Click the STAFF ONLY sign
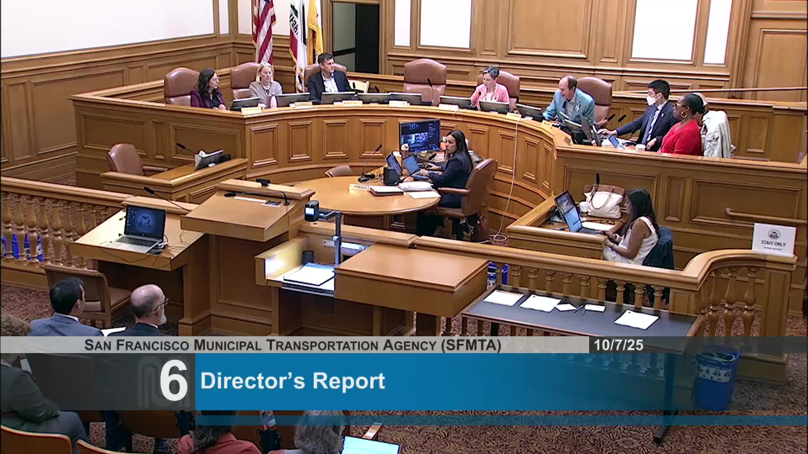 pyautogui.click(x=773, y=240)
